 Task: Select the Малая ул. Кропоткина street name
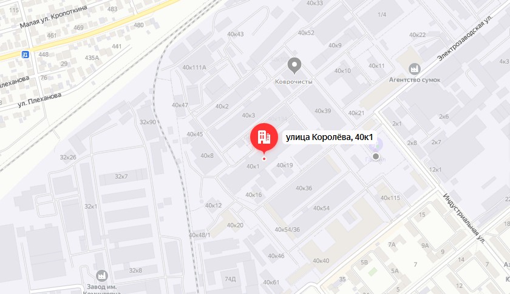(53, 16)
